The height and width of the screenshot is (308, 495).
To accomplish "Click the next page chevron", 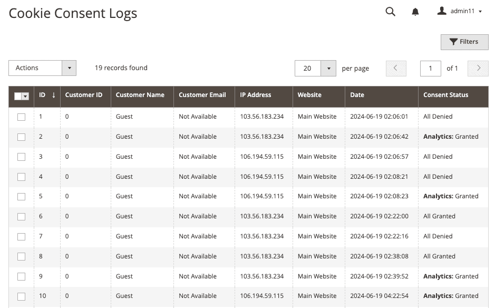I will (x=478, y=68).
